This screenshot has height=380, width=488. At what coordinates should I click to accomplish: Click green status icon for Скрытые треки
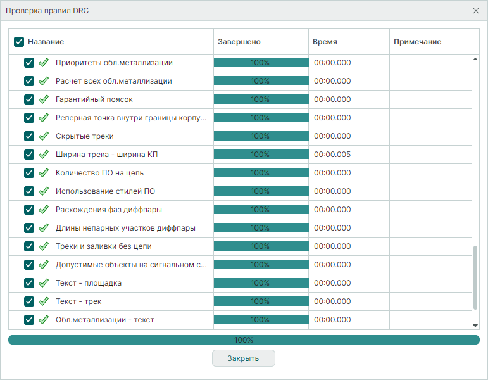(44, 136)
